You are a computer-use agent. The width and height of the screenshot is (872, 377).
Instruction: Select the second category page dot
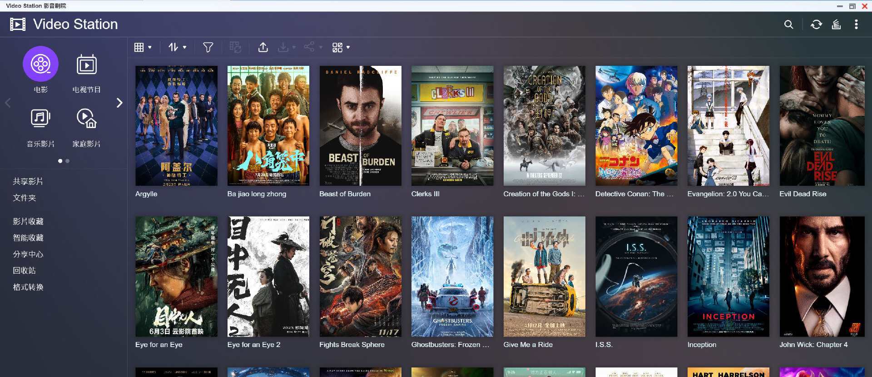click(x=68, y=161)
